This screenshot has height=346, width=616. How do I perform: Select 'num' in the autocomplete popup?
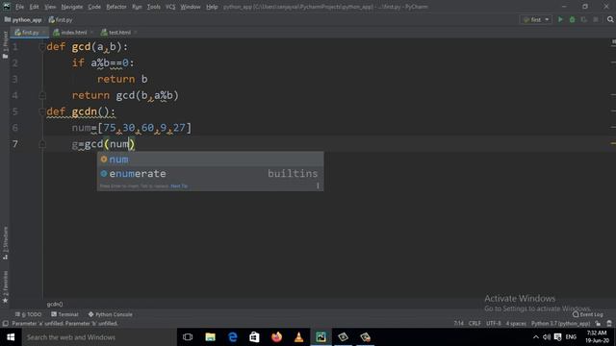[210, 160]
